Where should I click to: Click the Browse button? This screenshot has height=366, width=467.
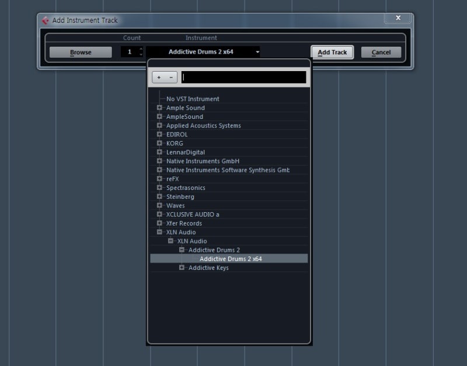(x=81, y=52)
